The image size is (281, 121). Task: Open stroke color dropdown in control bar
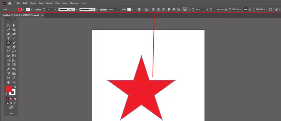32,10
